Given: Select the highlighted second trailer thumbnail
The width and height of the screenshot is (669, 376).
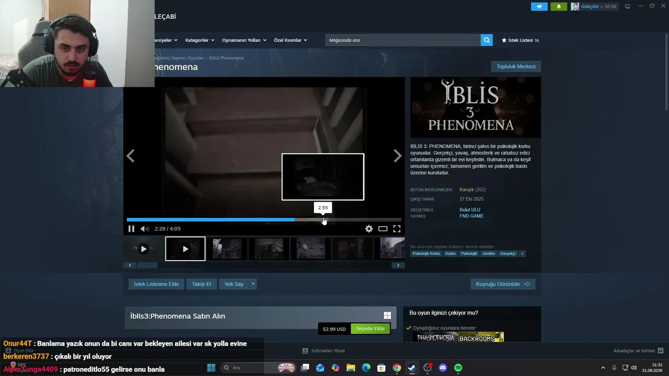Looking at the screenshot, I should pos(186,249).
